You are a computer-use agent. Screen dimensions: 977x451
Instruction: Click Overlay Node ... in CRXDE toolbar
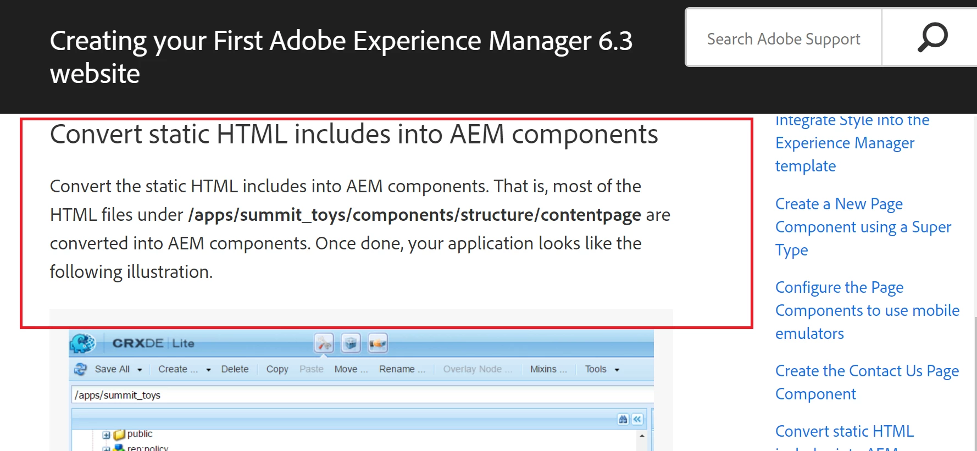478,369
